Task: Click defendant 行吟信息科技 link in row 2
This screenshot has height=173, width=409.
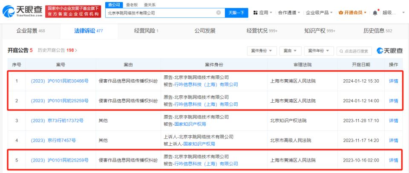Action: (x=206, y=104)
